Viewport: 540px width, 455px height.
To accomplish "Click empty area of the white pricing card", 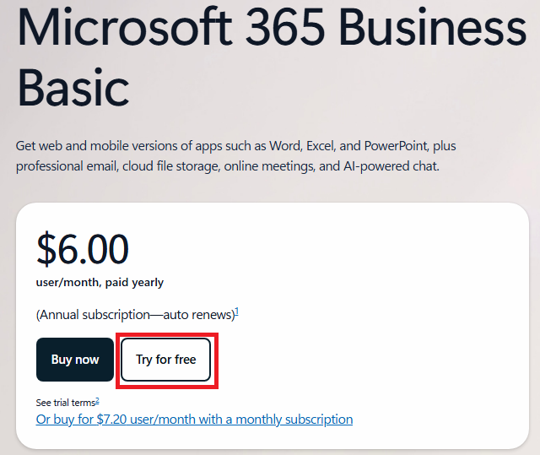I will pyautogui.click(x=379, y=275).
